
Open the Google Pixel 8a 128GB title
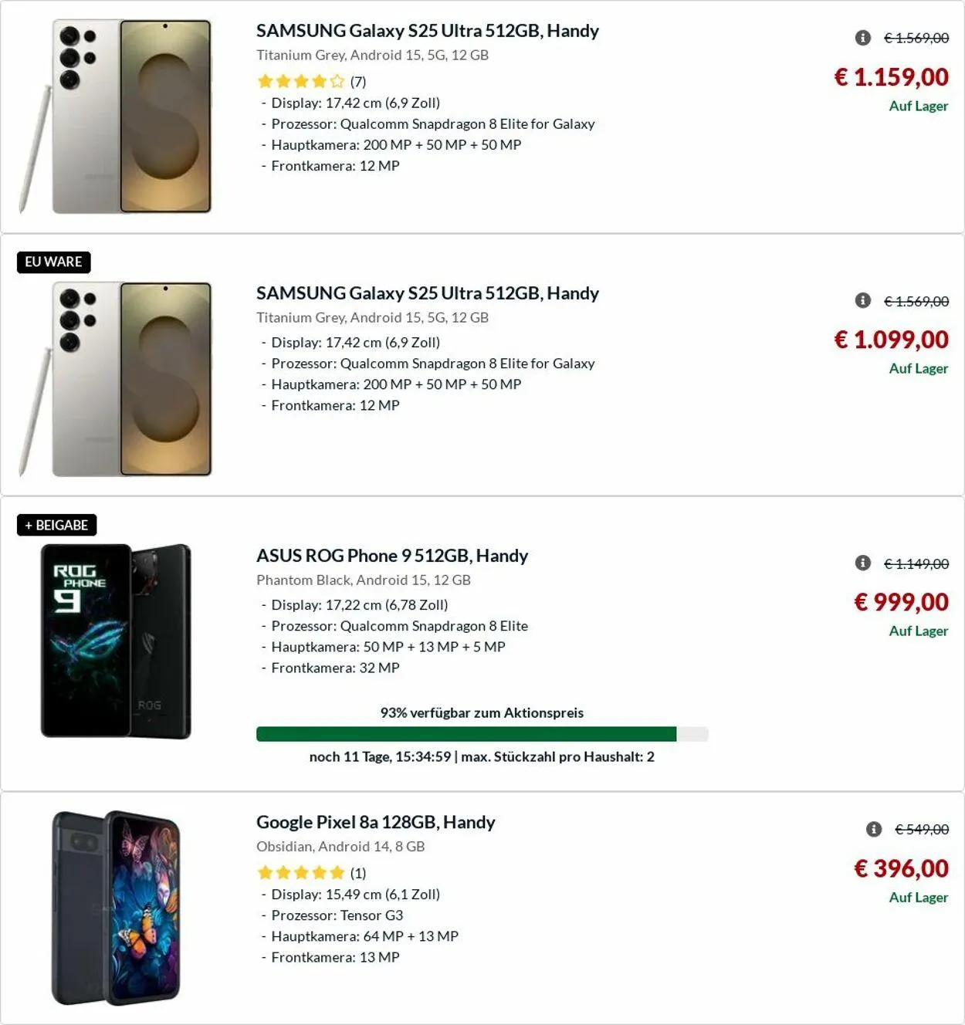(x=375, y=822)
